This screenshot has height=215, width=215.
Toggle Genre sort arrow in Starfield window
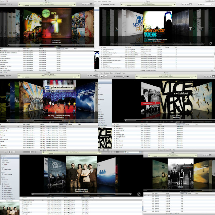click(186, 193)
